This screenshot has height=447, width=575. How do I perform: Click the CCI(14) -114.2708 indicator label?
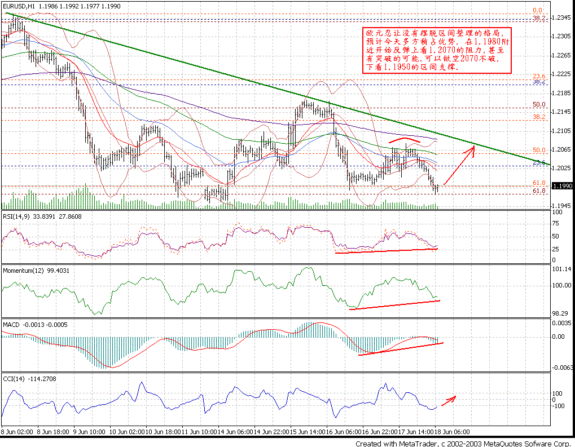(30, 379)
